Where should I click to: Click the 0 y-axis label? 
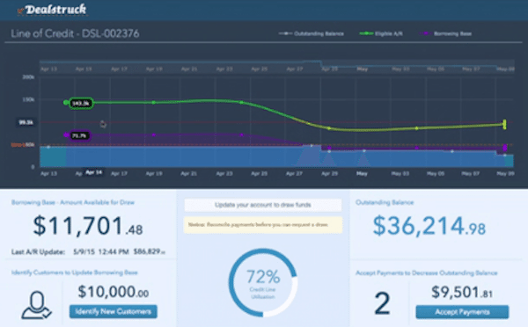tap(33, 167)
